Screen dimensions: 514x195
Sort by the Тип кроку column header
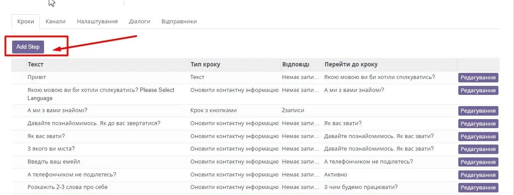(205, 65)
